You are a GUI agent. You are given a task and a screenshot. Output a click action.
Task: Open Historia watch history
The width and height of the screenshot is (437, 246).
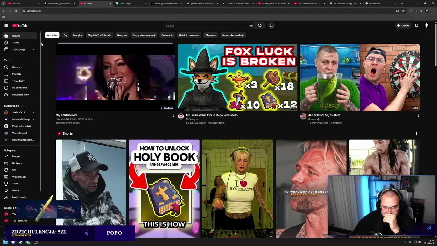(x=19, y=67)
